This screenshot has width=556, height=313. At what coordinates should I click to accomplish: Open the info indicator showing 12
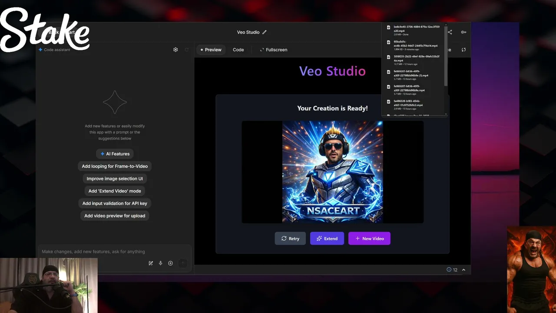point(452,270)
